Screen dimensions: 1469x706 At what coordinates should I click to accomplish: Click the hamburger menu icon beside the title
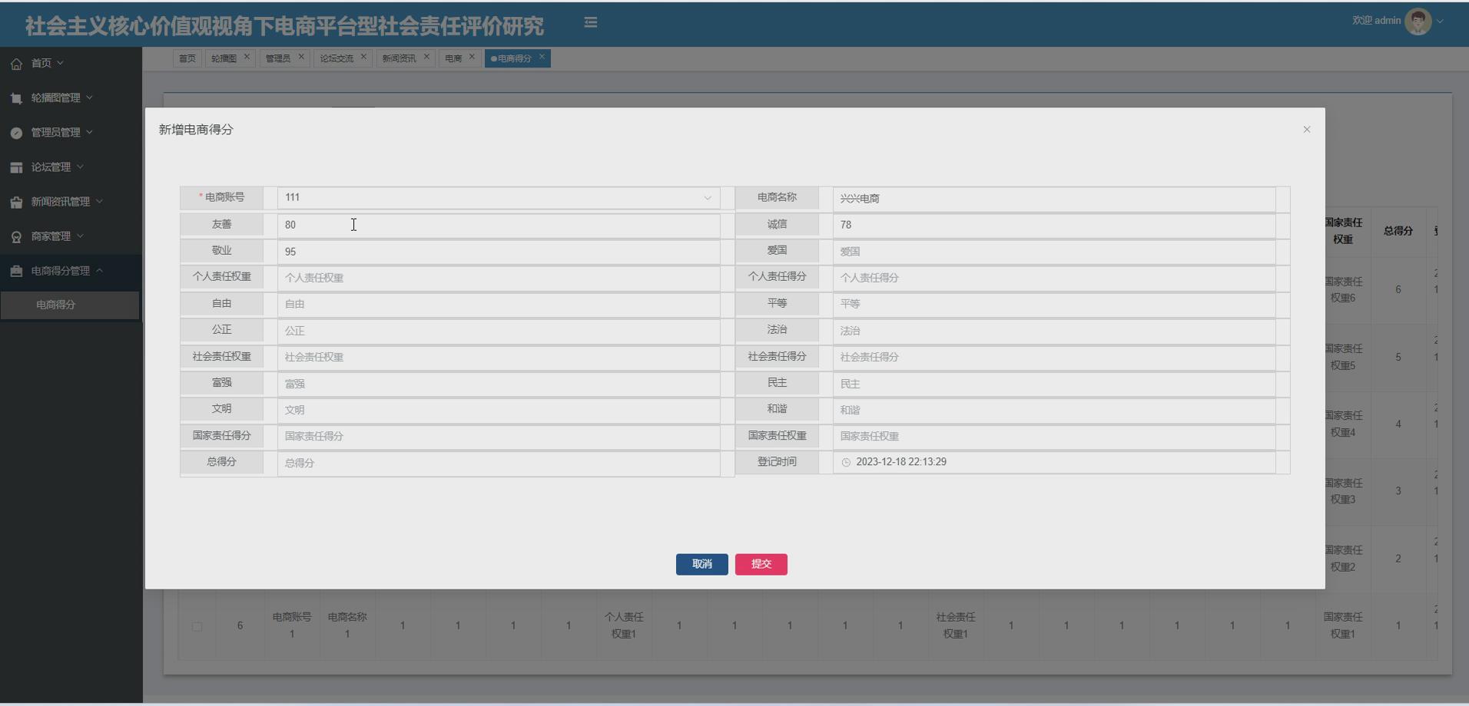[x=591, y=21]
